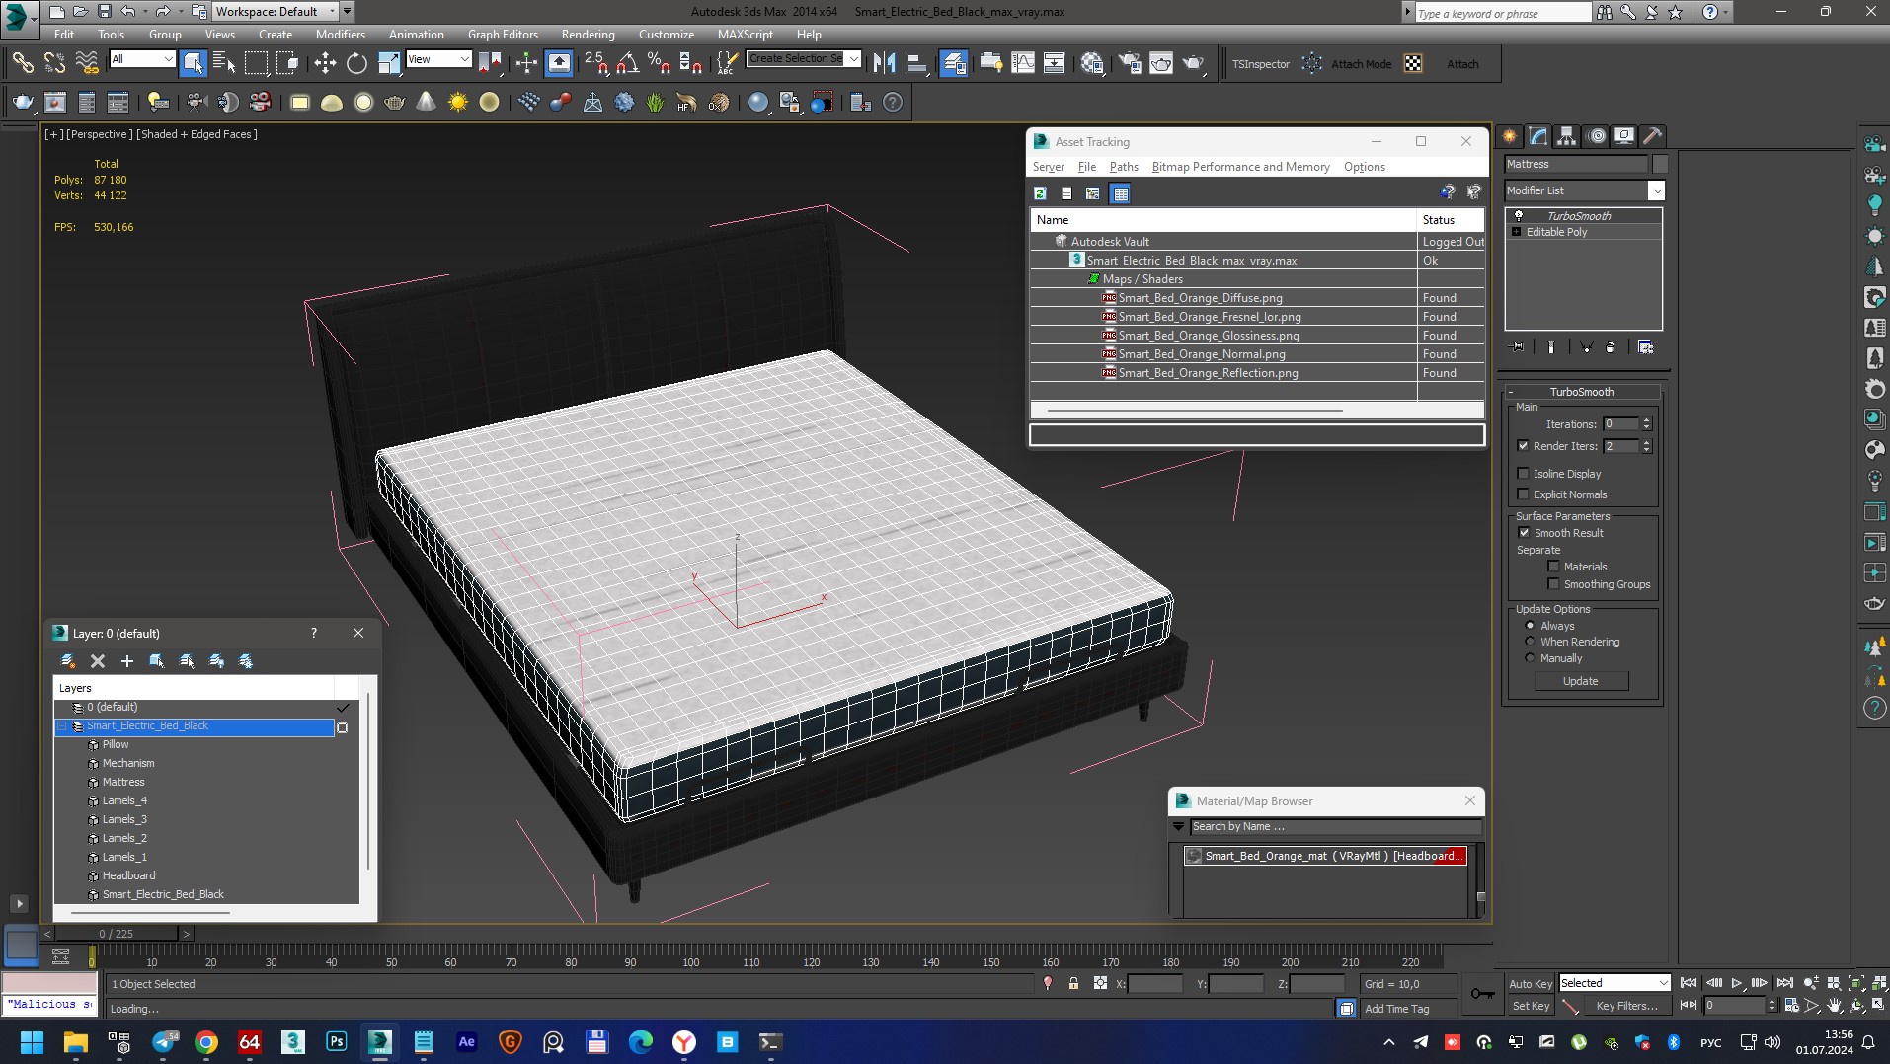The width and height of the screenshot is (1890, 1064).
Task: Click Pin Stack icon under modifier stack
Action: [x=1518, y=347]
